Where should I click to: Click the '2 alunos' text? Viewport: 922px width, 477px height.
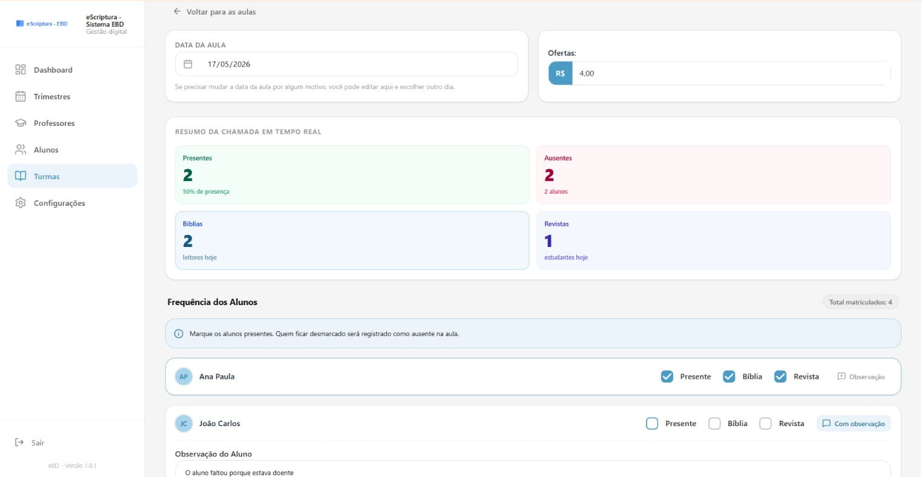556,191
